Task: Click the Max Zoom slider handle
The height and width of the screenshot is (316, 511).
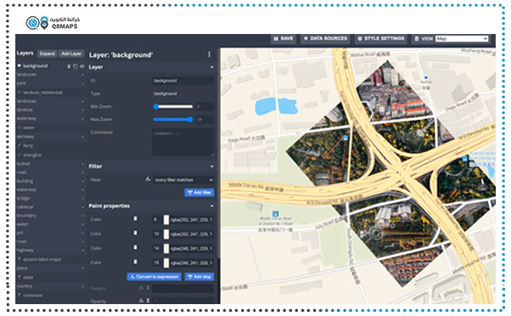Action: click(190, 120)
